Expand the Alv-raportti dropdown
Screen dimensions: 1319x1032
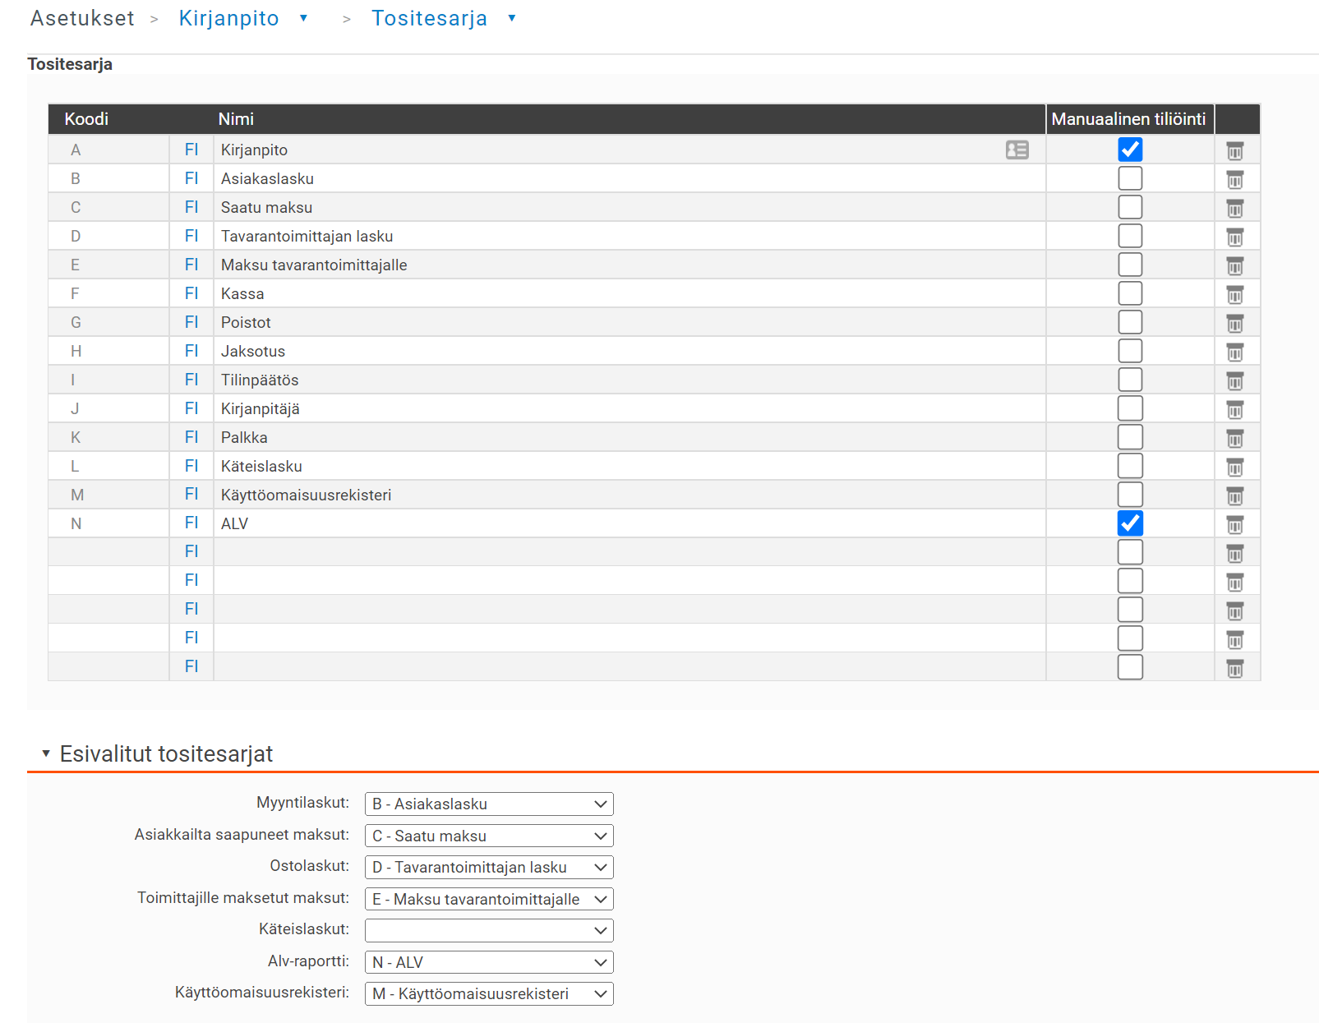(489, 962)
